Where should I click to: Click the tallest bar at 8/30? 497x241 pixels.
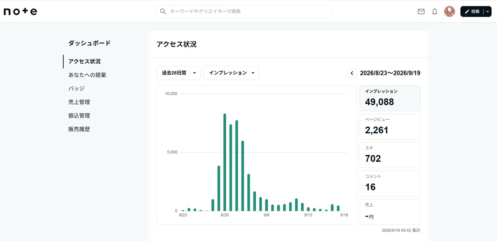[225, 162]
